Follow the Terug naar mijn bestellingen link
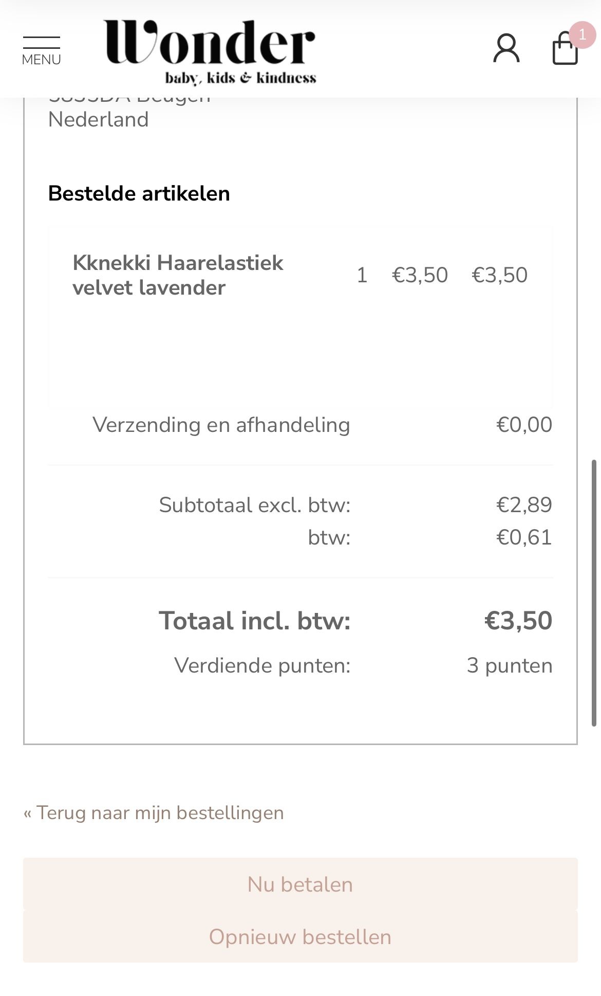This screenshot has height=996, width=601. tap(154, 812)
